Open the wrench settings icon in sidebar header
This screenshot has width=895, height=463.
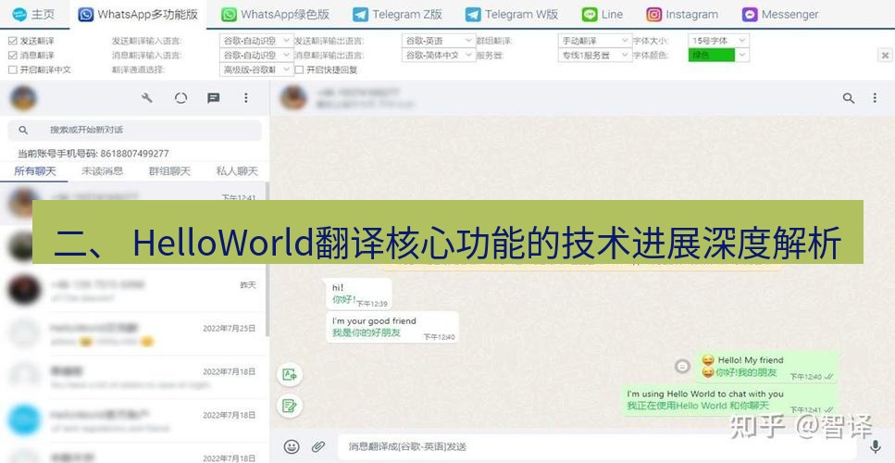(x=147, y=98)
